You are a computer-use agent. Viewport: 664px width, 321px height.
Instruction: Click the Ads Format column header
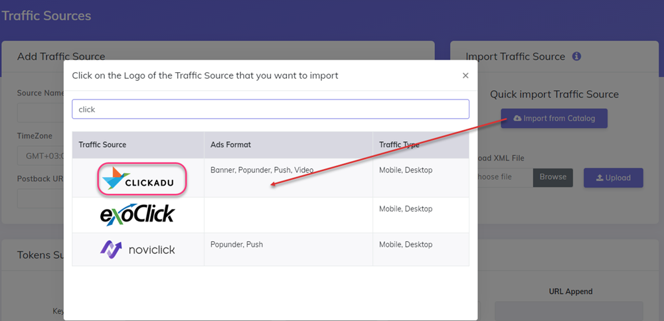(288, 145)
